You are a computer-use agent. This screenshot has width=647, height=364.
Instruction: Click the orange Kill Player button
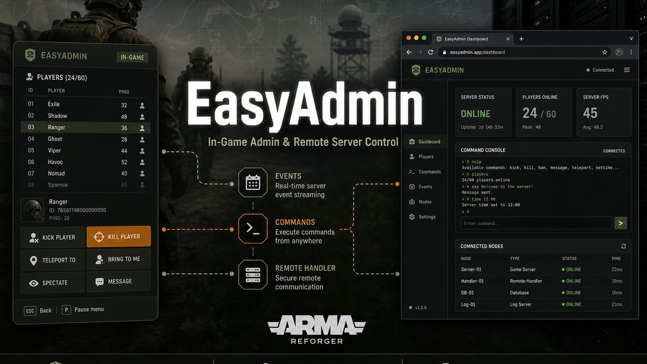[119, 236]
